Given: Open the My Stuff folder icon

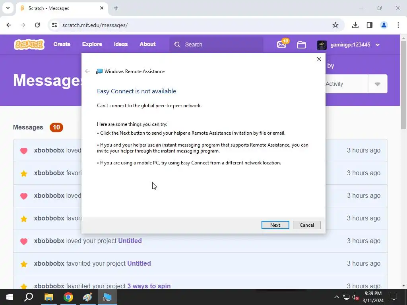Looking at the screenshot, I should point(301,44).
